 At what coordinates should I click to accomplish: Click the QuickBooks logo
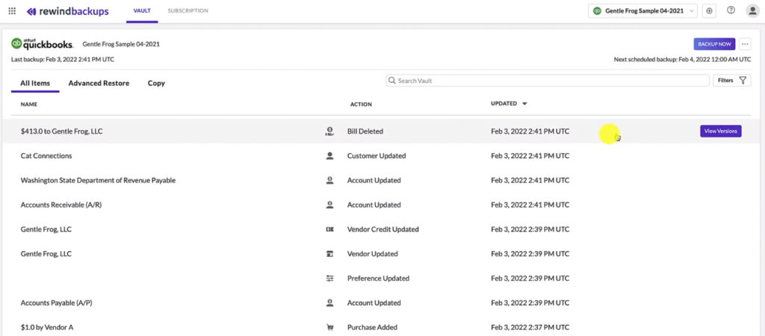point(43,43)
